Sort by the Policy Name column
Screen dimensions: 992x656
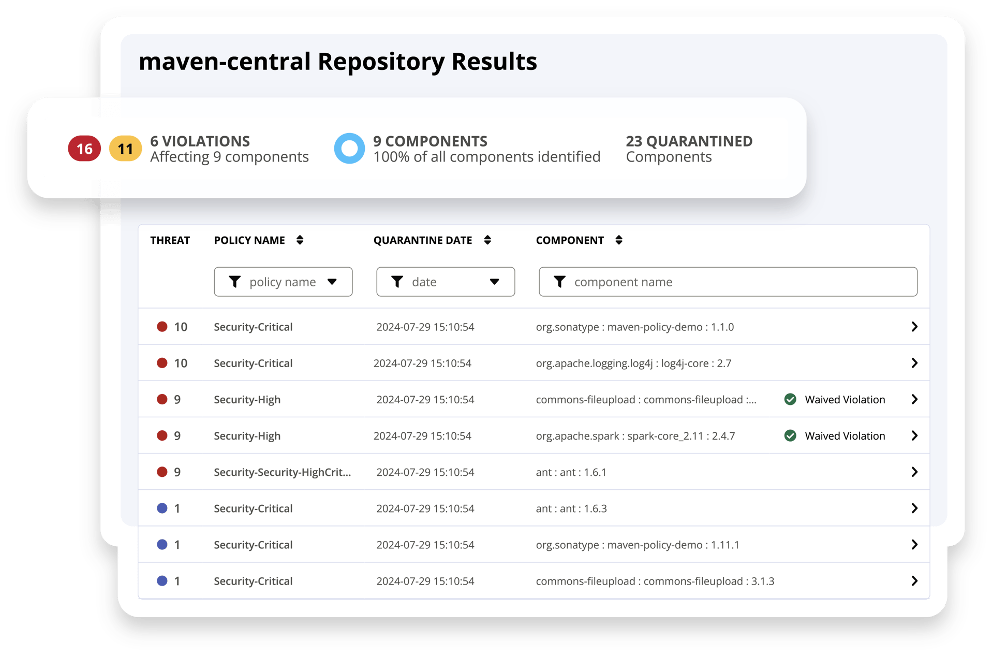pos(300,240)
